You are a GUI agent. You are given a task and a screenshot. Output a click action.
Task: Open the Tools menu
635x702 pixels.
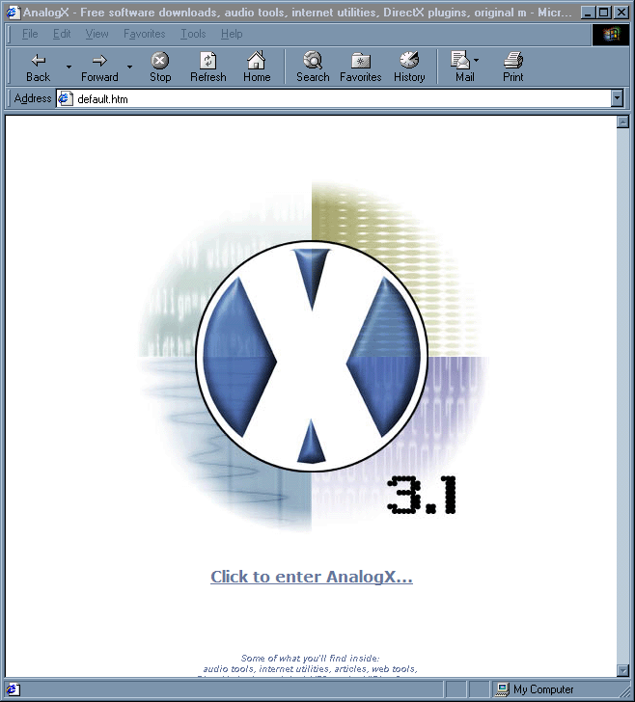tap(193, 34)
